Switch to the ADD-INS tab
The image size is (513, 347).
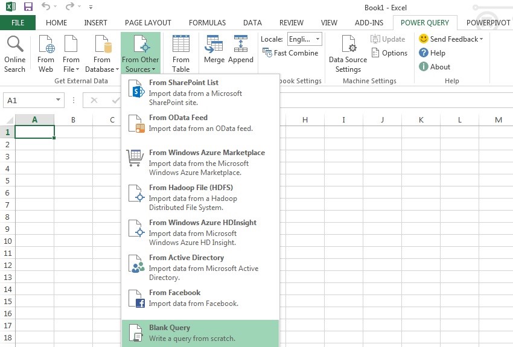(369, 22)
